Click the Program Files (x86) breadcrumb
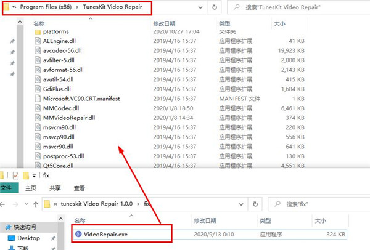 pos(46,7)
